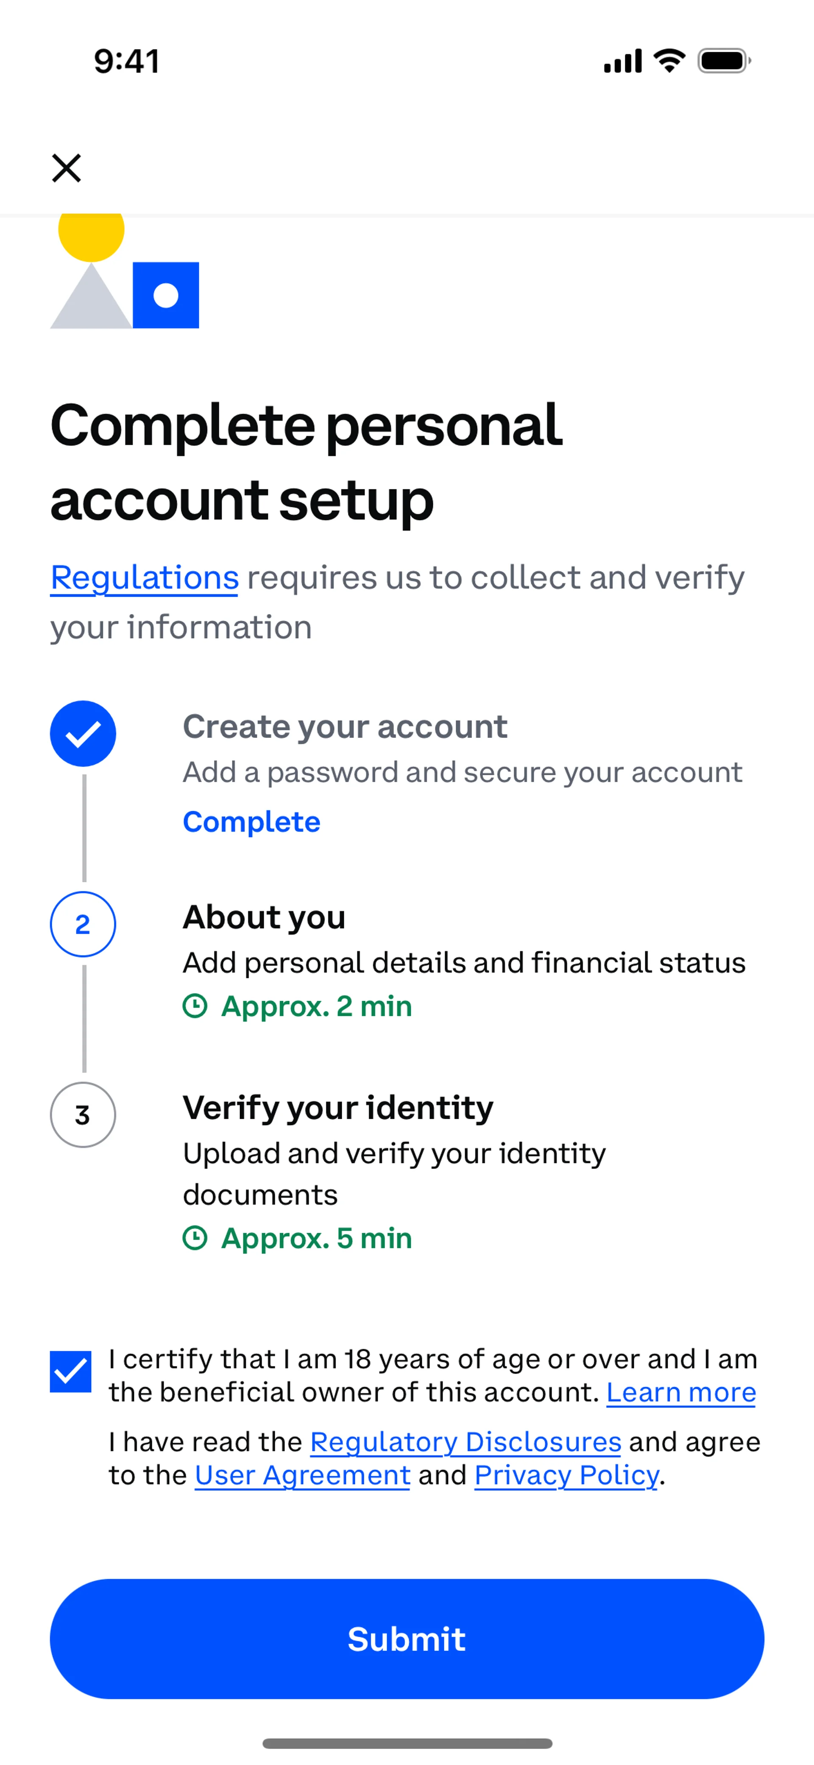Open Learn more about beneficial owner
Image resolution: width=814 pixels, height=1765 pixels.
point(680,1392)
